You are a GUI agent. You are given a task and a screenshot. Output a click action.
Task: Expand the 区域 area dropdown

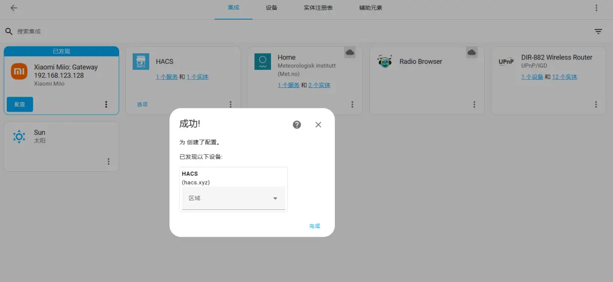point(233,198)
